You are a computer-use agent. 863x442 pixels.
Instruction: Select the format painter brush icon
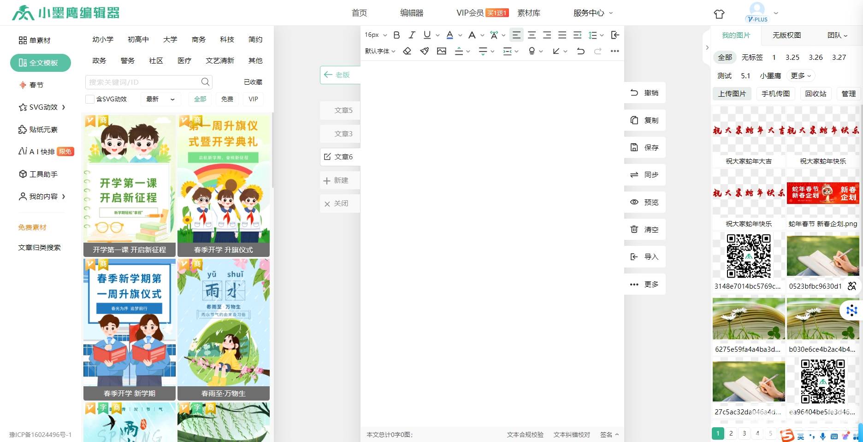[425, 51]
